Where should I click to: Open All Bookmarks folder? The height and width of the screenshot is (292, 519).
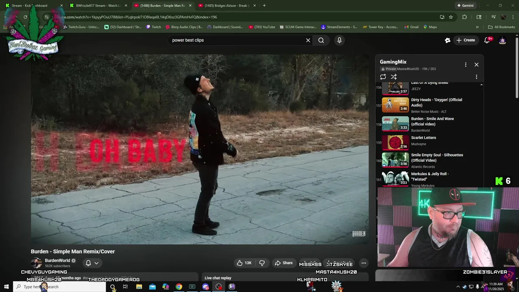coord(502,27)
